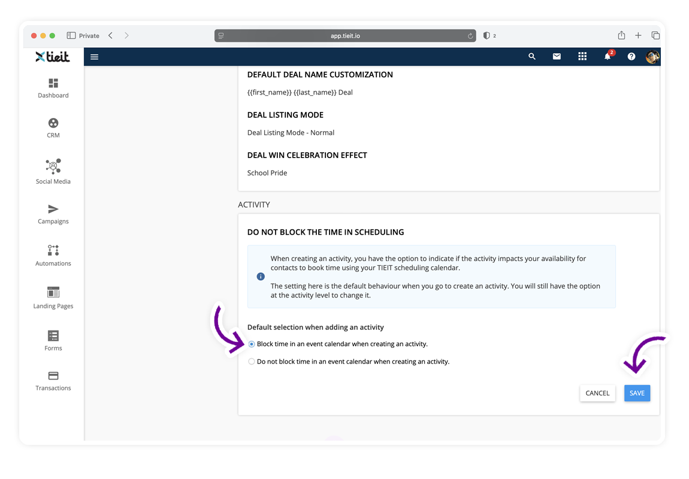689x479 pixels.
Task: Click the Campaigns label in sidebar
Action: (53, 222)
